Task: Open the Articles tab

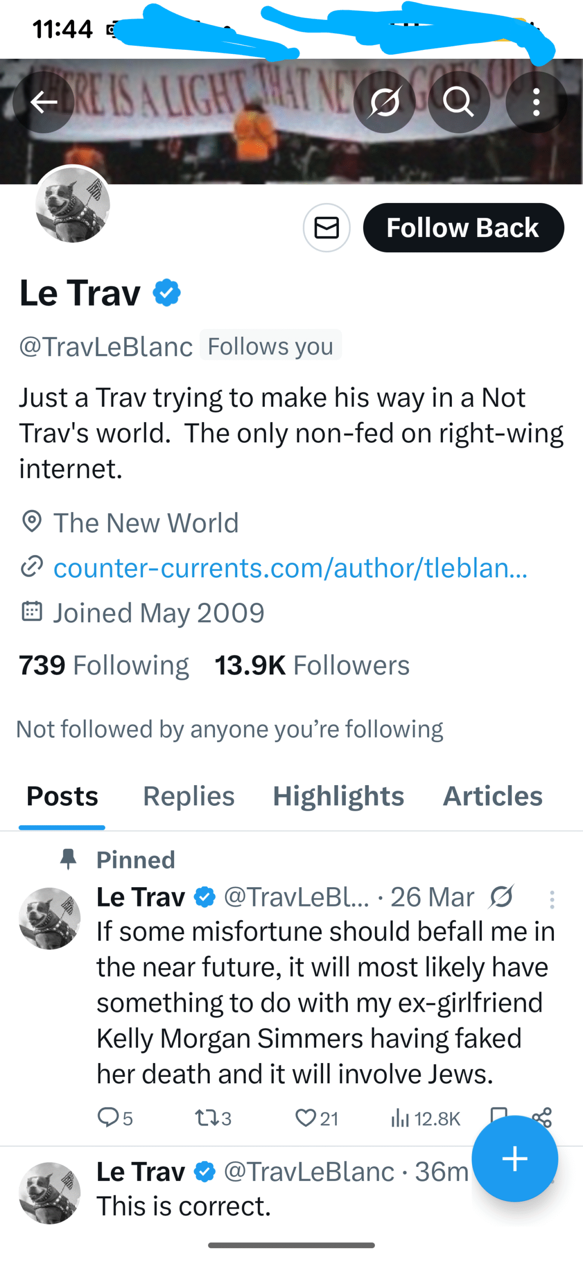Action: (x=492, y=796)
